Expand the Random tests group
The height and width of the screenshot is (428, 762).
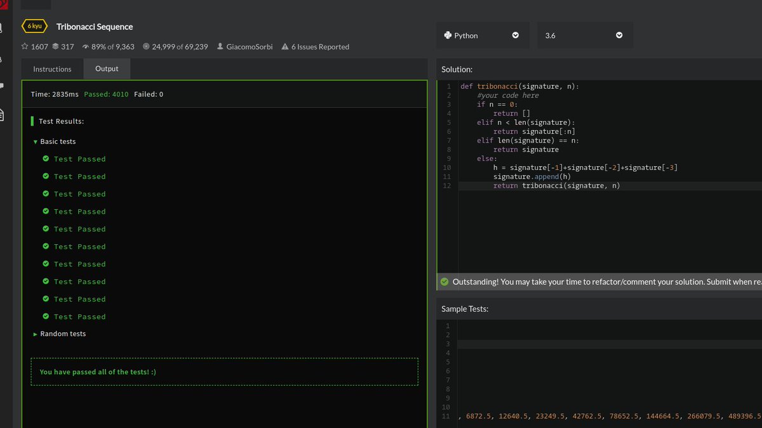click(x=60, y=334)
